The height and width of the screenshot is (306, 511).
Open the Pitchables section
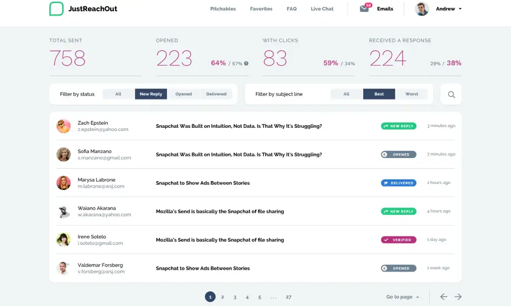pyautogui.click(x=223, y=9)
